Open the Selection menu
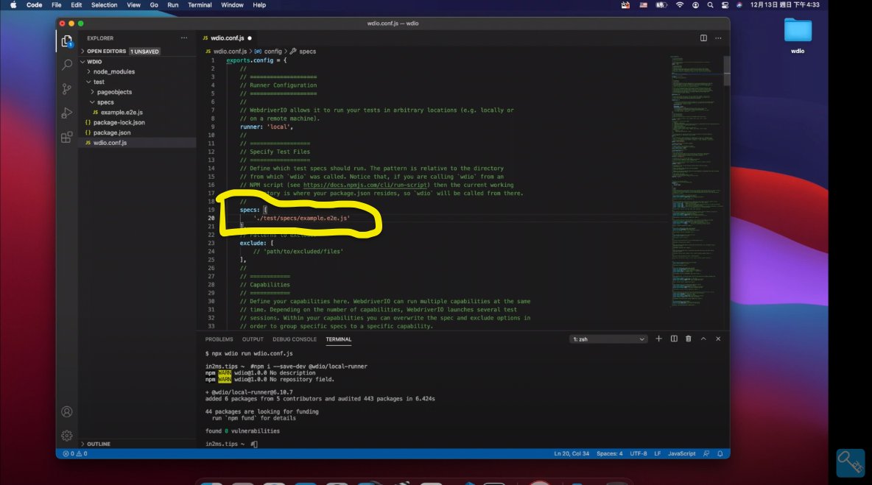The width and height of the screenshot is (872, 485). (104, 5)
